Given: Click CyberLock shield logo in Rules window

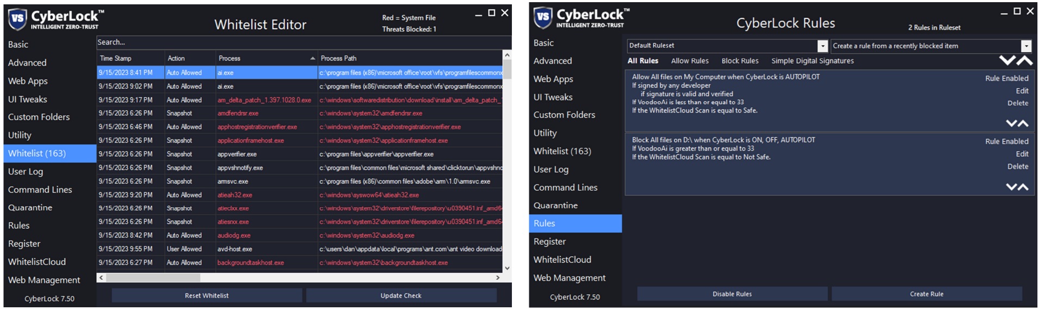Looking at the screenshot, I should [543, 17].
